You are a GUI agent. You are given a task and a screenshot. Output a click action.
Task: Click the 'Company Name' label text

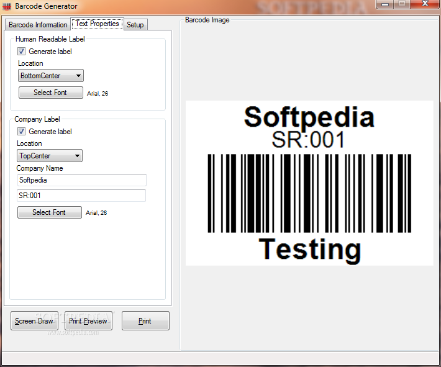[x=40, y=168]
